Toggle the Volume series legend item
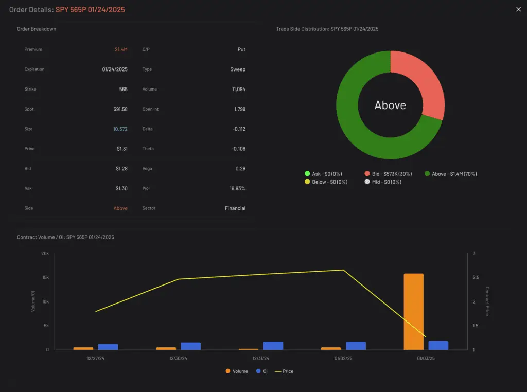 [x=237, y=371]
